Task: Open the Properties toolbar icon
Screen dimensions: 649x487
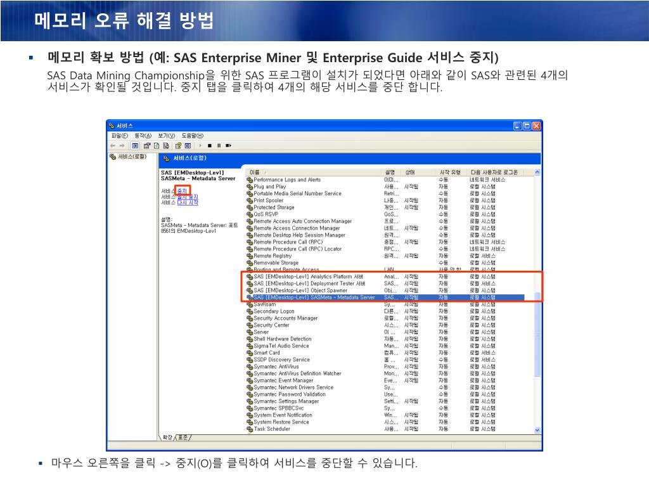Action: [147, 146]
